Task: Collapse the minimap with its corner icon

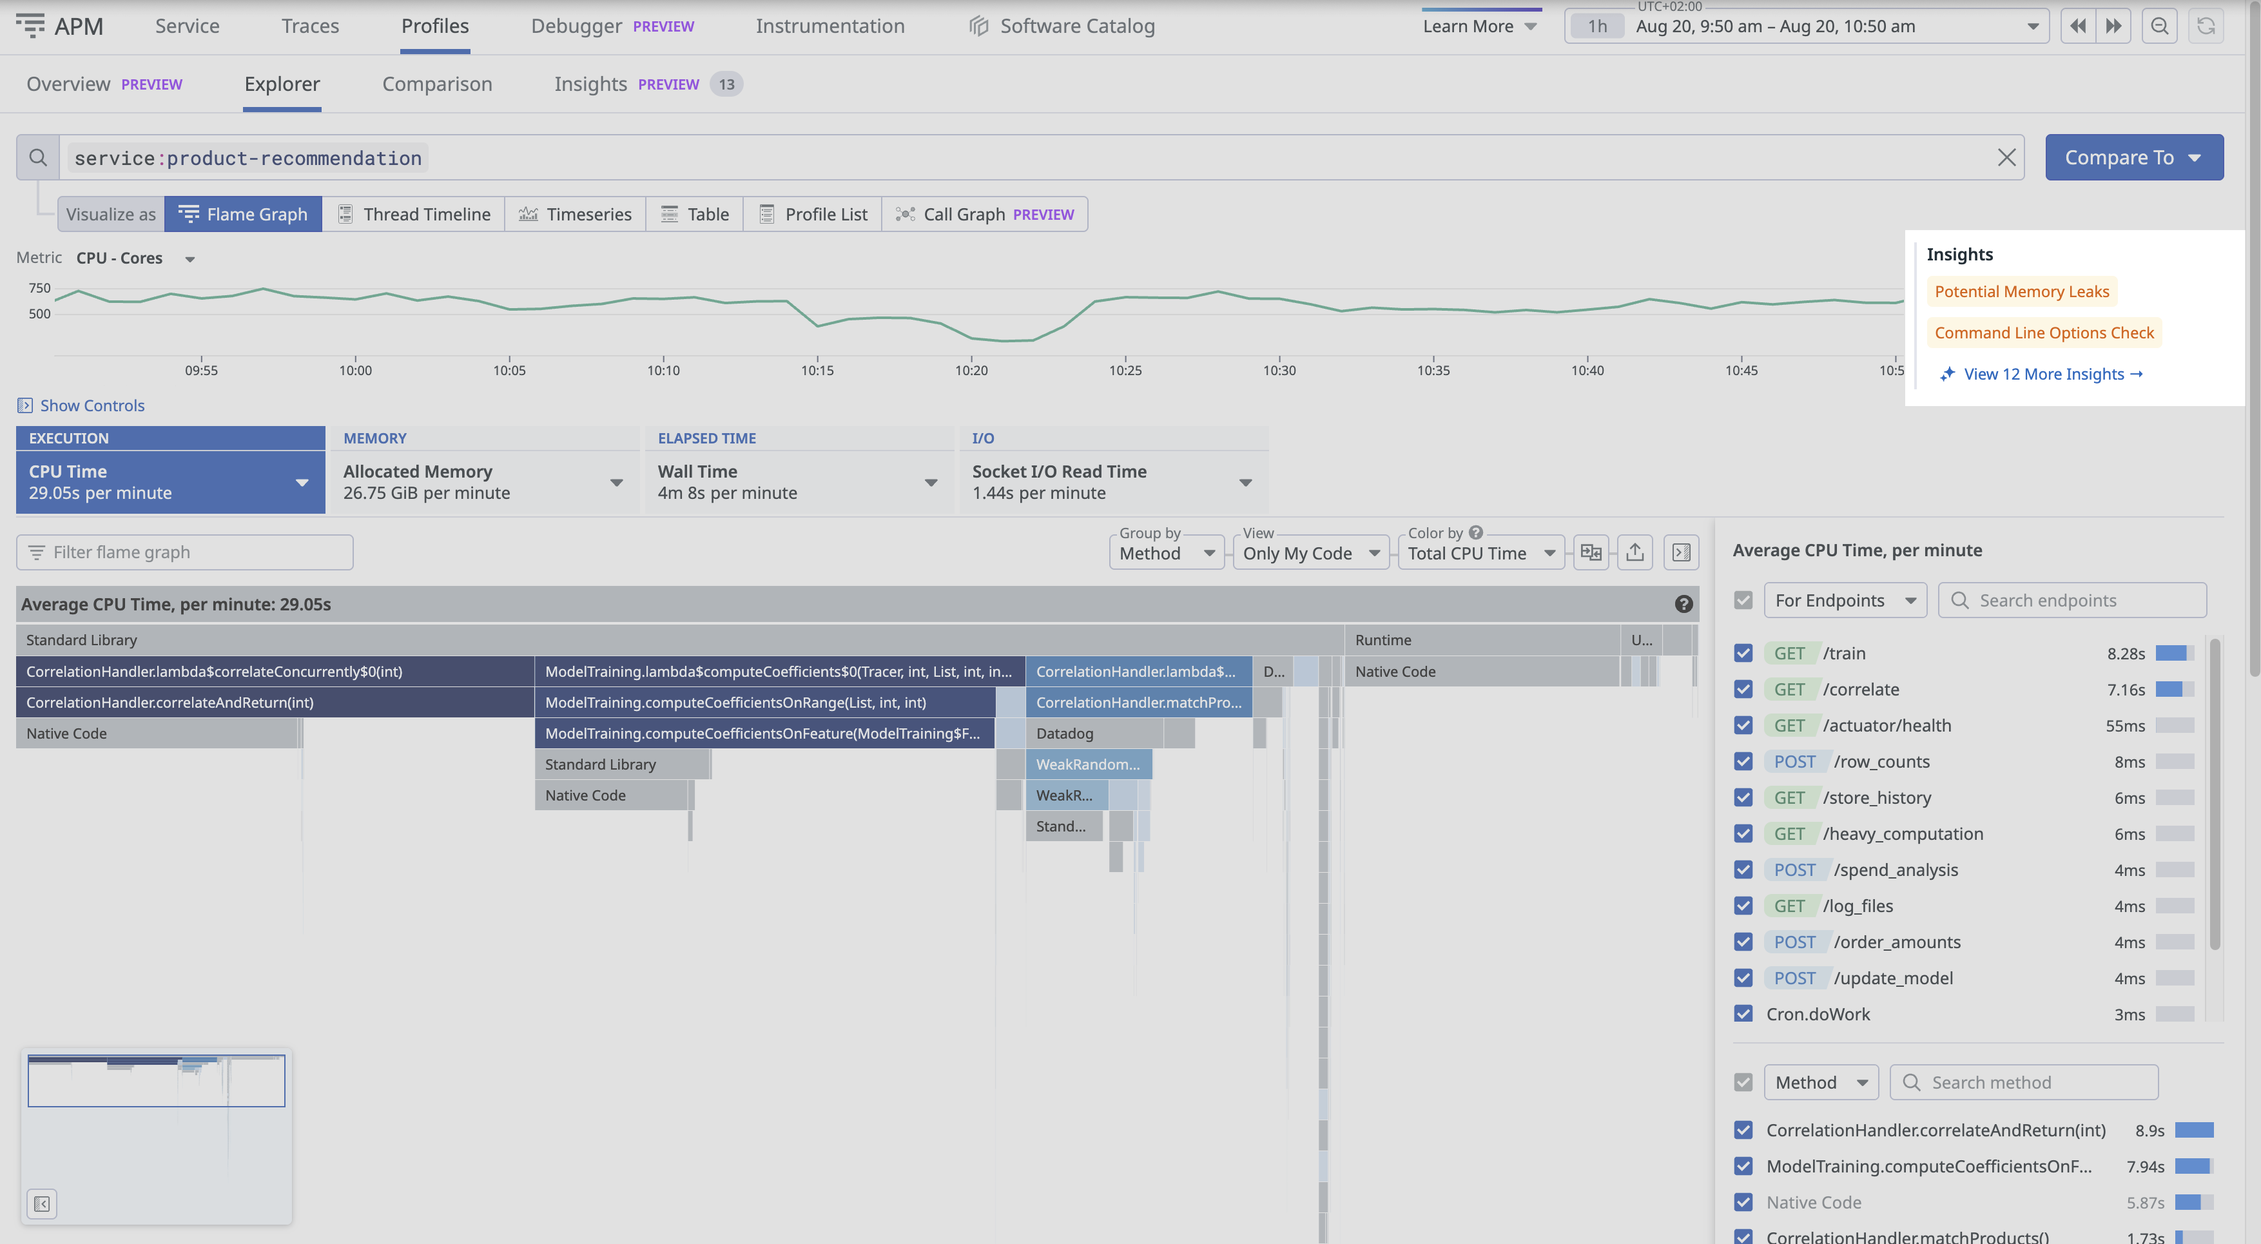Action: click(x=42, y=1203)
